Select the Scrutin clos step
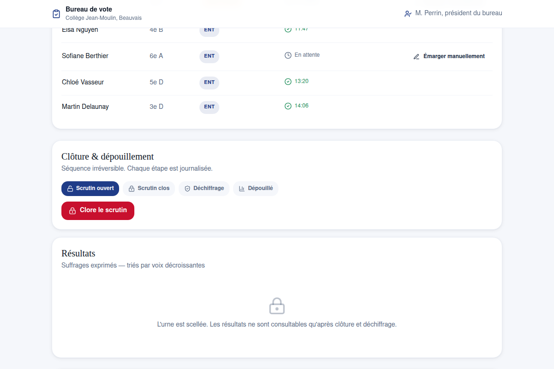The height and width of the screenshot is (369, 554). (149, 189)
